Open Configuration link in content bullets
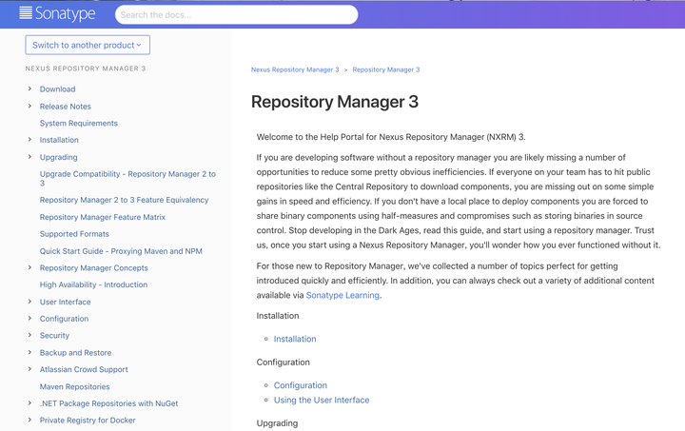 (x=301, y=385)
